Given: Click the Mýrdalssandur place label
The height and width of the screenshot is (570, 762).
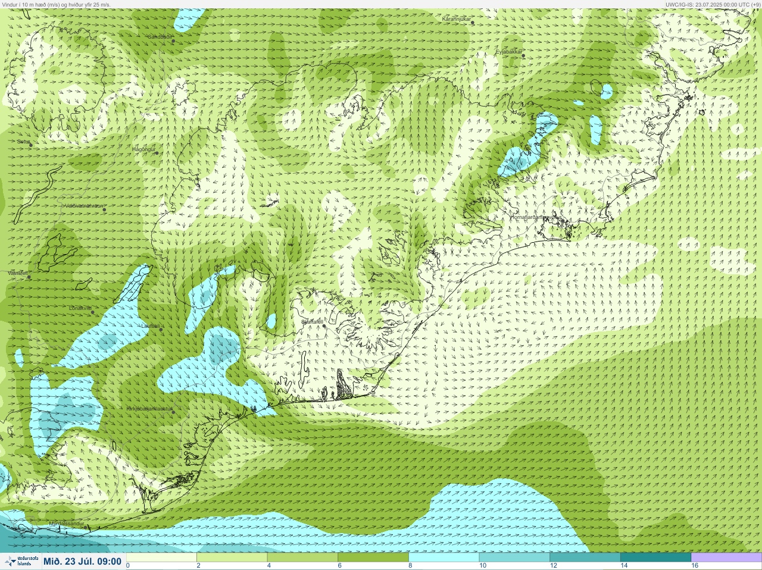Looking at the screenshot, I should pyautogui.click(x=66, y=524).
